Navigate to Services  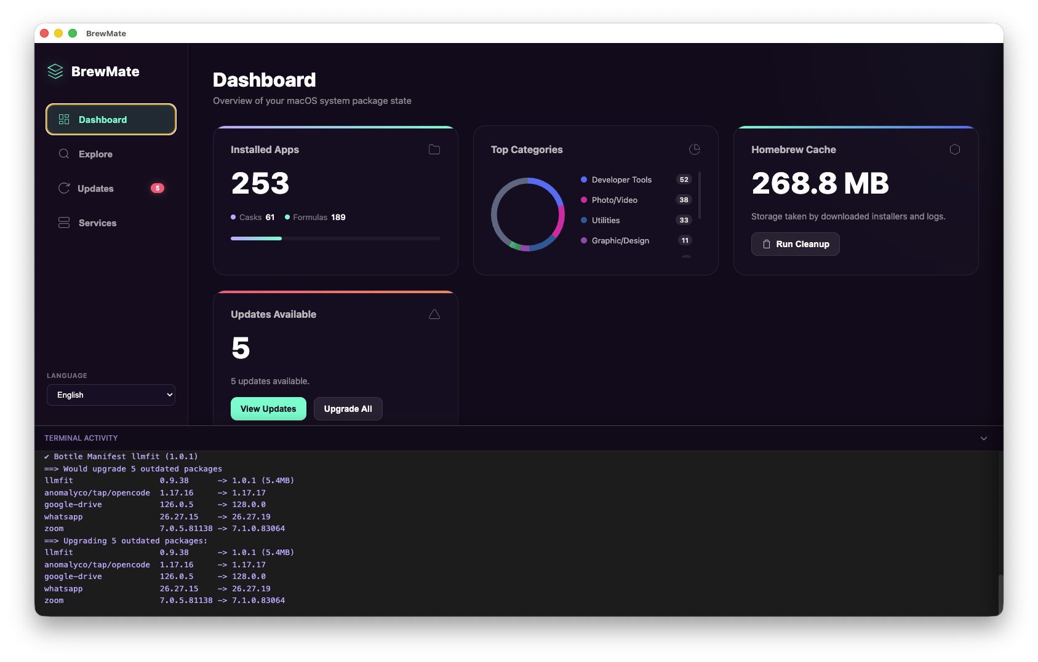coord(111,223)
